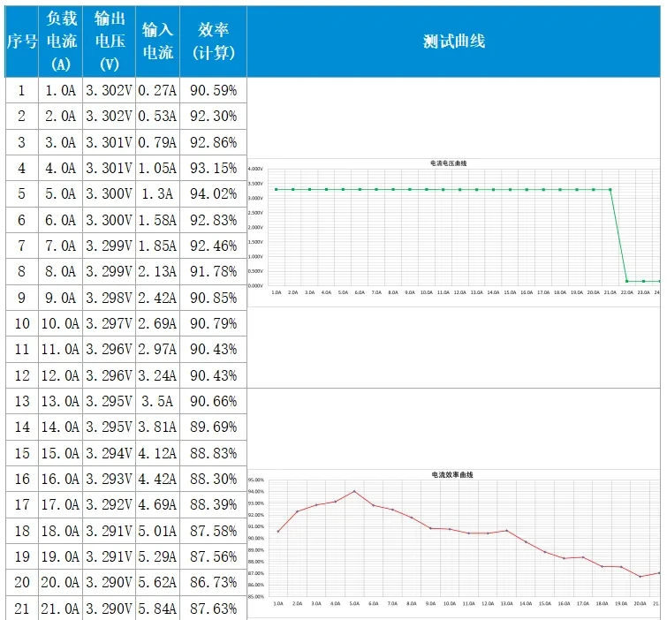Image resolution: width=667 pixels, height=620 pixels.
Task: Select the 负载电流(A) column header
Action: click(x=61, y=42)
